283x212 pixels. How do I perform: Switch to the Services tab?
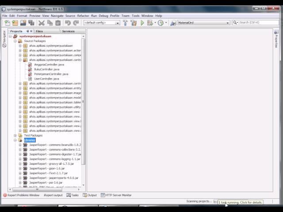pos(68,31)
